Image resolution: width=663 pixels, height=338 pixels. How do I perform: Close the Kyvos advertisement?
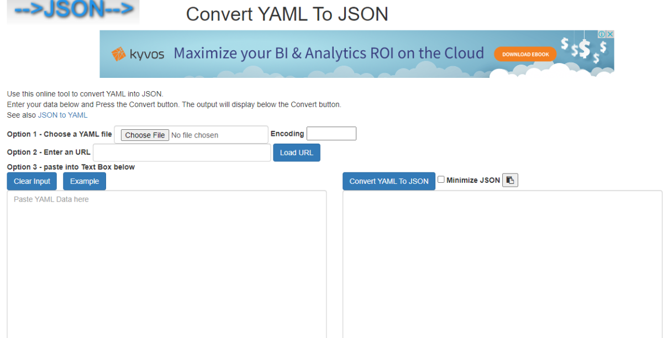point(611,34)
